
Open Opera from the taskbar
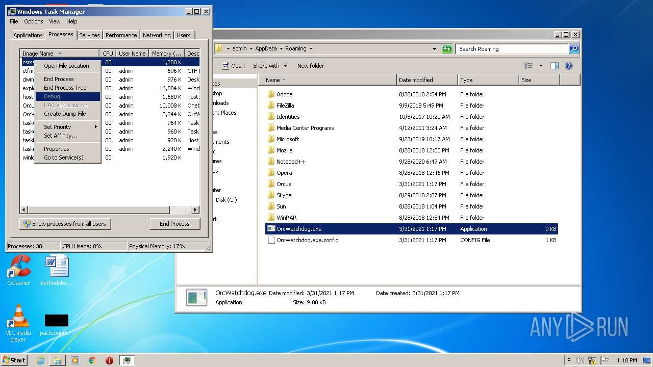(109, 360)
